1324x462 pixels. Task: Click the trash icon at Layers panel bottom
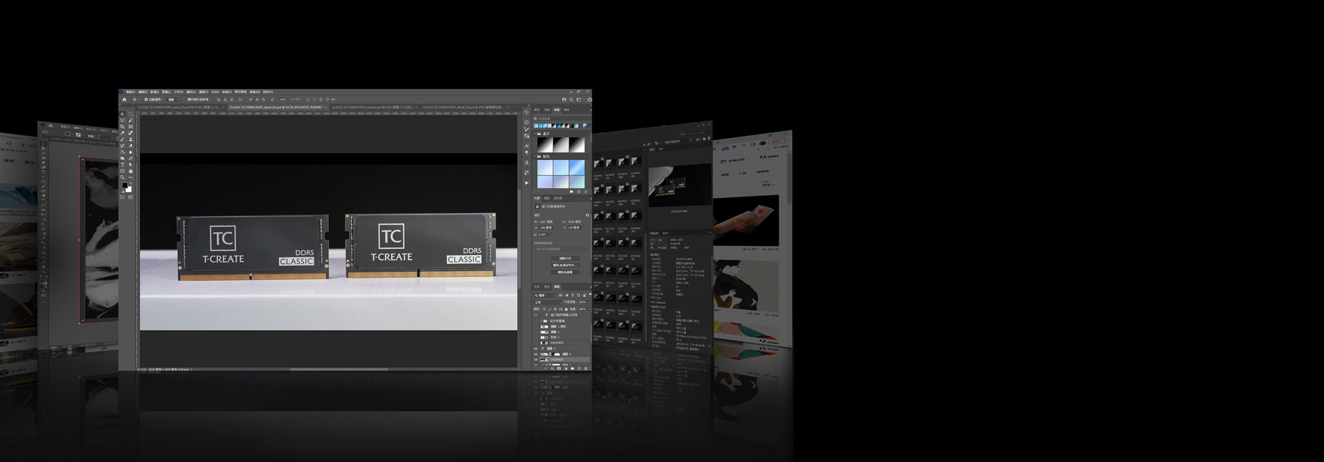click(x=585, y=369)
